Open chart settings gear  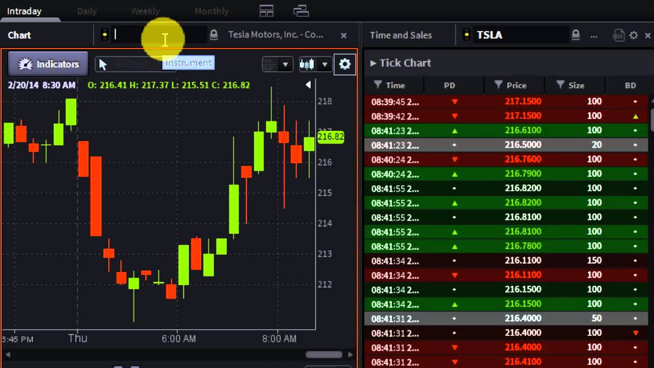pos(345,64)
